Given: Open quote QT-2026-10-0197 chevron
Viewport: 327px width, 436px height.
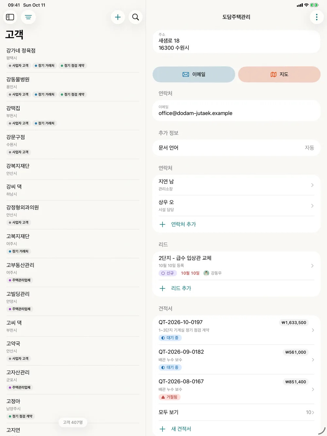Looking at the screenshot, I should [313, 330].
